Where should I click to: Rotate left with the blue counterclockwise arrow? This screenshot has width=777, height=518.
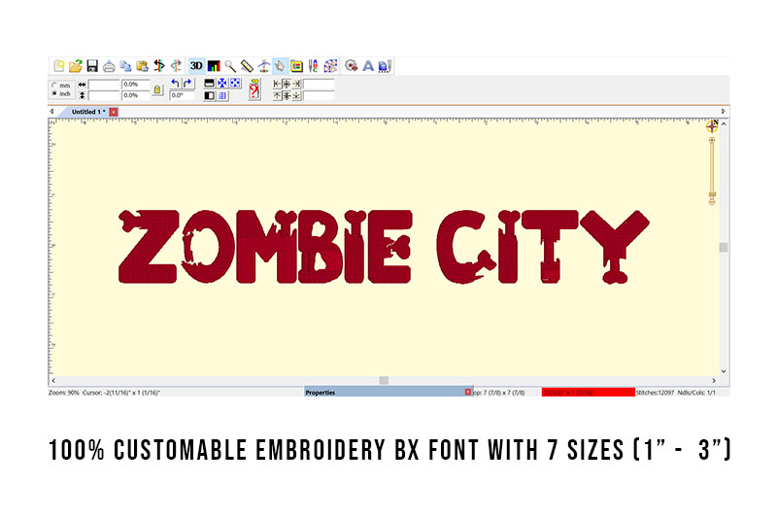175,84
